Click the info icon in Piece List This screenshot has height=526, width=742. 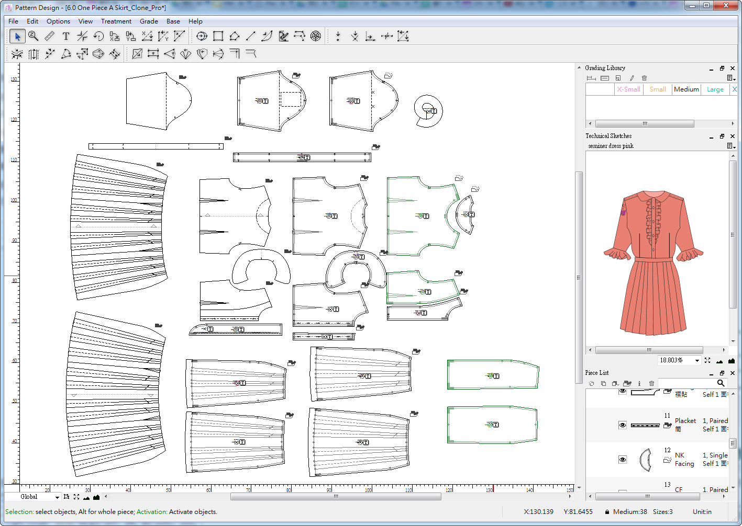coord(639,383)
